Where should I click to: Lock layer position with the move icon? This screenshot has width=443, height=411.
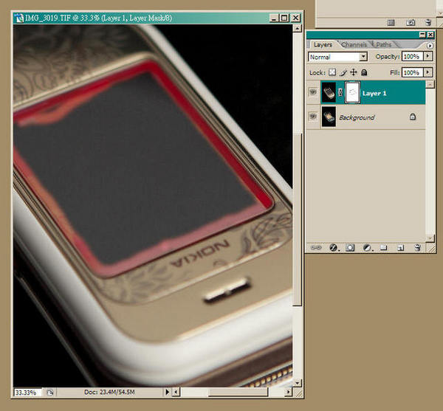click(354, 72)
